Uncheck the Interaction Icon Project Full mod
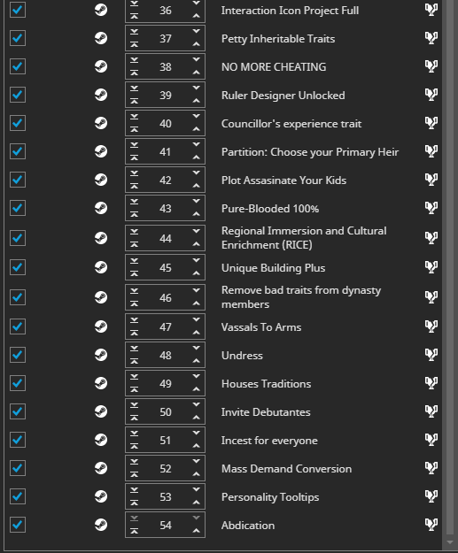458x553 pixels. (x=18, y=10)
